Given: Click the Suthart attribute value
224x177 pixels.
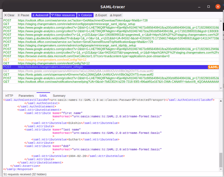Looking at the screenshot, I should click(x=75, y=140).
